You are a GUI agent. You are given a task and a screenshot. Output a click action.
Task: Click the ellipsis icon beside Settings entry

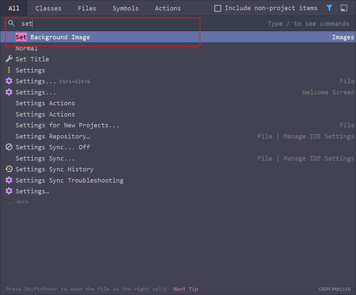click(x=9, y=70)
